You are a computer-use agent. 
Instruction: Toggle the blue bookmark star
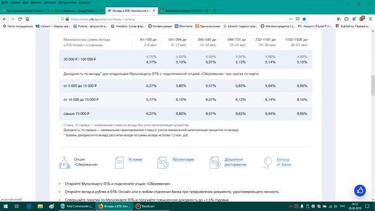[304, 19]
